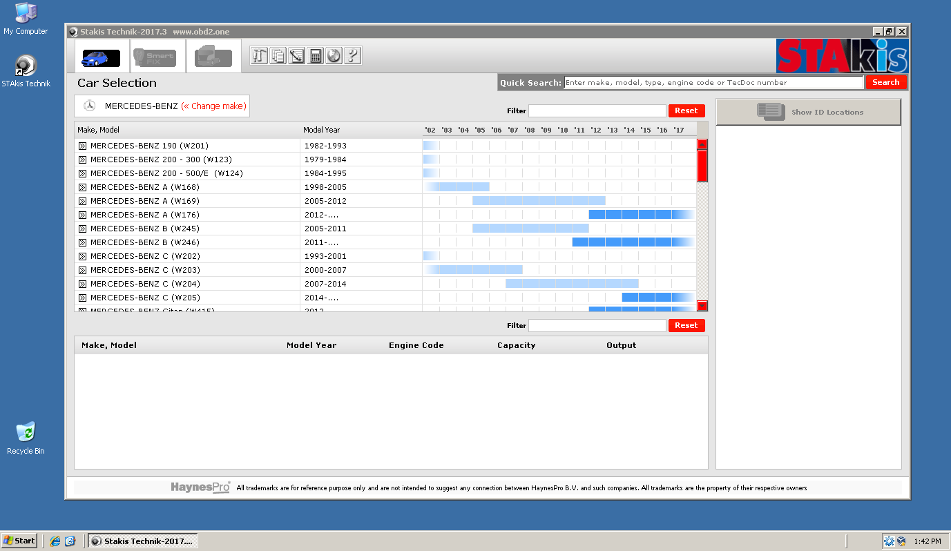The image size is (951, 551).
Task: Expand MERCEDES-BENZ 190 (W201) model
Action: (x=82, y=146)
